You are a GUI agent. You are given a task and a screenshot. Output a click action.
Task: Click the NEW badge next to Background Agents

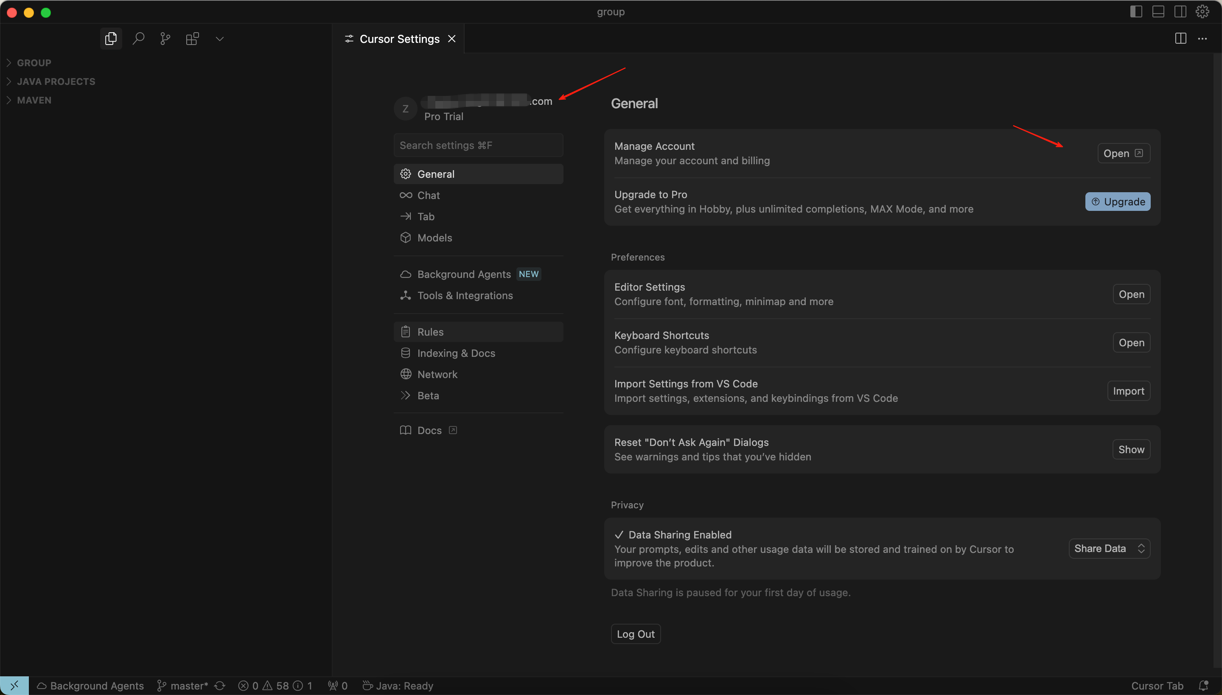pyautogui.click(x=528, y=274)
